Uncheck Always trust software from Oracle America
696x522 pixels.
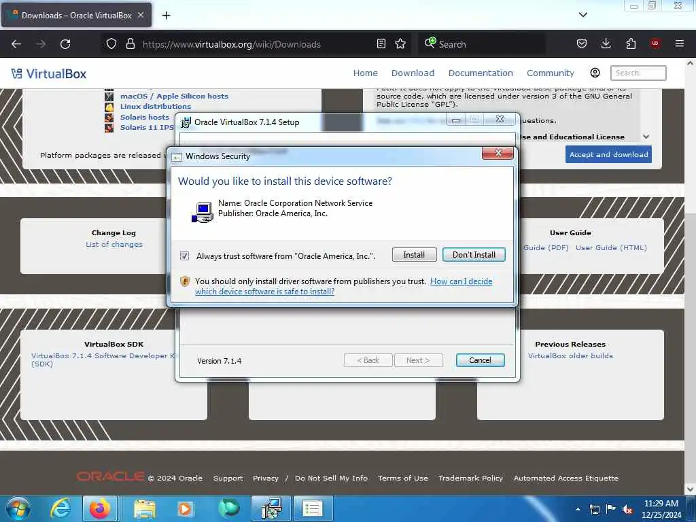184,256
